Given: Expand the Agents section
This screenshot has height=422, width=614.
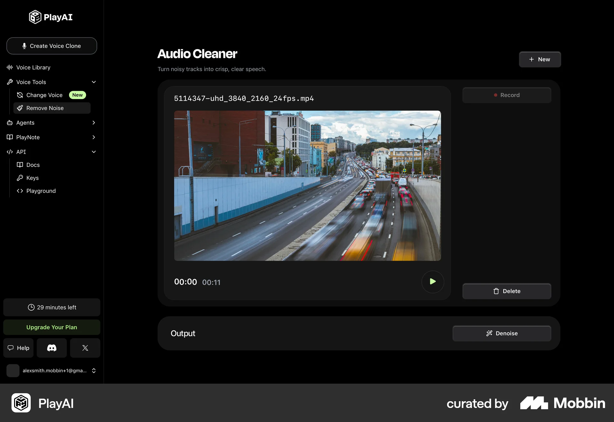Looking at the screenshot, I should coord(94,123).
